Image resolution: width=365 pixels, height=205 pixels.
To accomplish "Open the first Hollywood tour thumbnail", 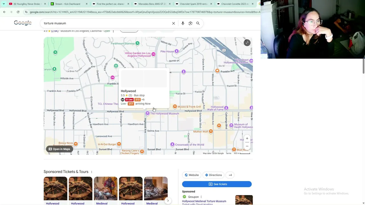I will (x=55, y=188).
